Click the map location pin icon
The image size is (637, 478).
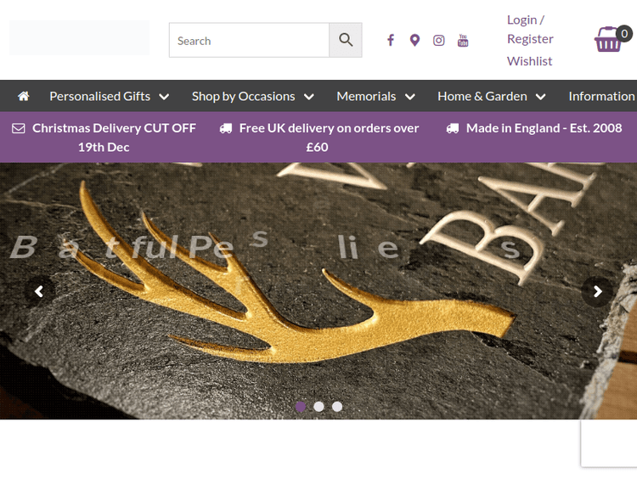[x=414, y=40]
